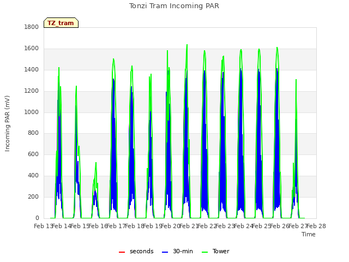The image size is (349, 262).
Task: Click the Incoming PAR (mV) axis label
Action: tap(7, 124)
